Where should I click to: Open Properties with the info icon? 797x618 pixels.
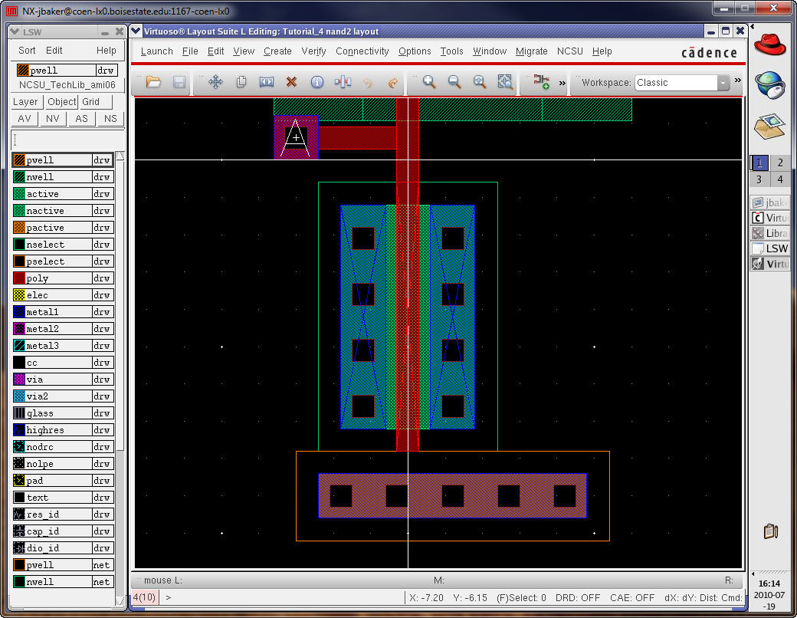click(x=317, y=82)
